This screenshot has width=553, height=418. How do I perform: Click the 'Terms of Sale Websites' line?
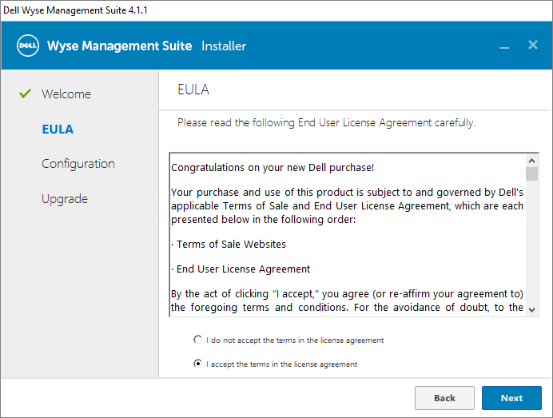tap(231, 244)
